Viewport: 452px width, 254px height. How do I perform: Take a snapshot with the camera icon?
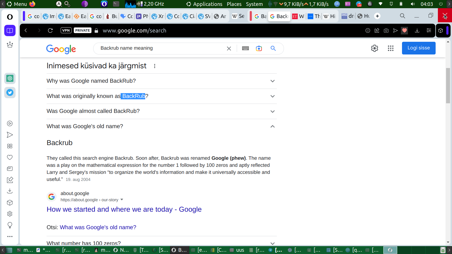click(x=386, y=30)
